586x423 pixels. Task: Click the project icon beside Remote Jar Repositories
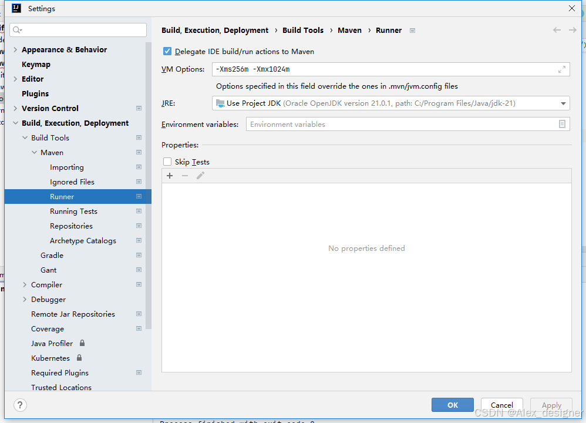pos(139,314)
